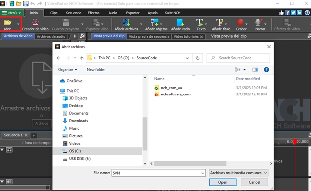Go up one folder level

point(82,58)
